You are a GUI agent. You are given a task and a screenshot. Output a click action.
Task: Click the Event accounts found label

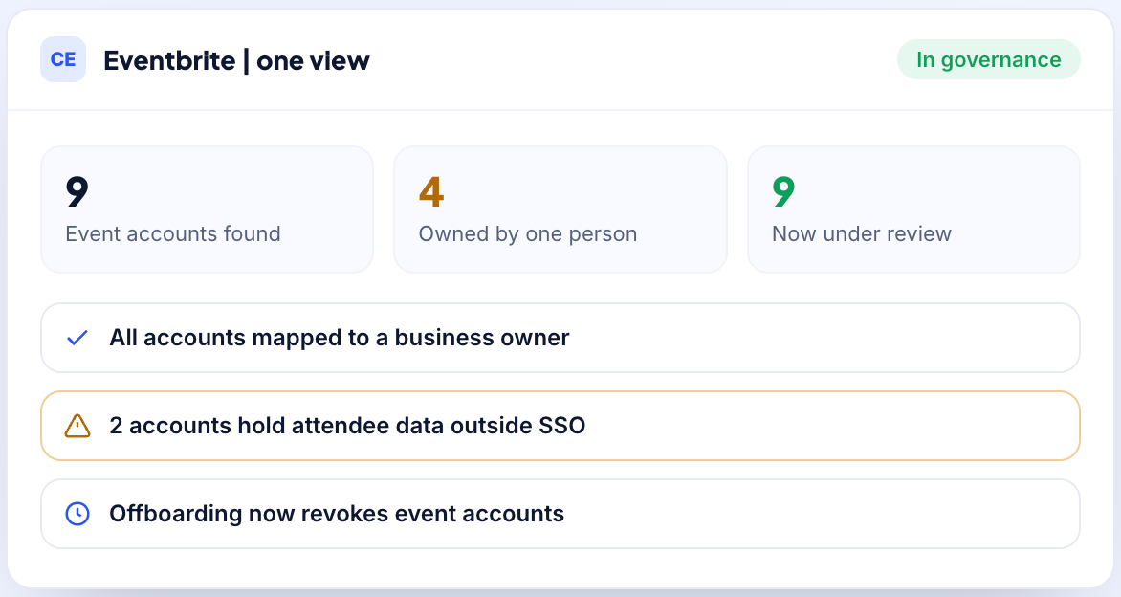coord(173,233)
